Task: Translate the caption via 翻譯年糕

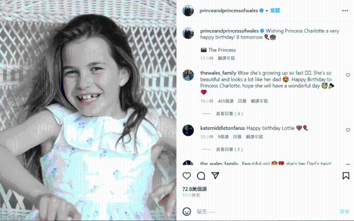Action: point(226,58)
